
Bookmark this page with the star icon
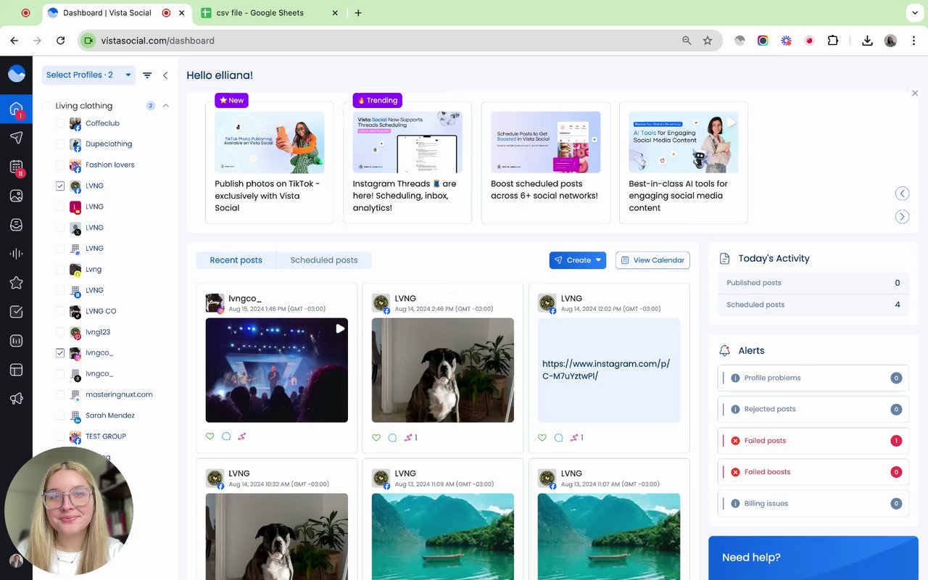(x=708, y=41)
